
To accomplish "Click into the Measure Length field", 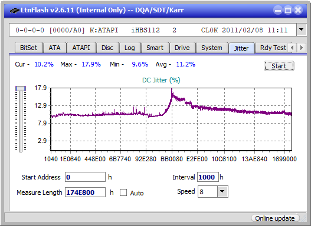I will (86, 192).
